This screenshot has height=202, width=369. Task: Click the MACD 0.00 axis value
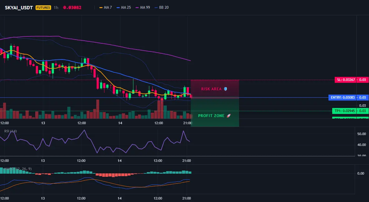coord(361,173)
